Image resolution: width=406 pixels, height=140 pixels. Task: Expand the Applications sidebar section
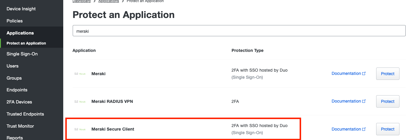click(x=20, y=33)
